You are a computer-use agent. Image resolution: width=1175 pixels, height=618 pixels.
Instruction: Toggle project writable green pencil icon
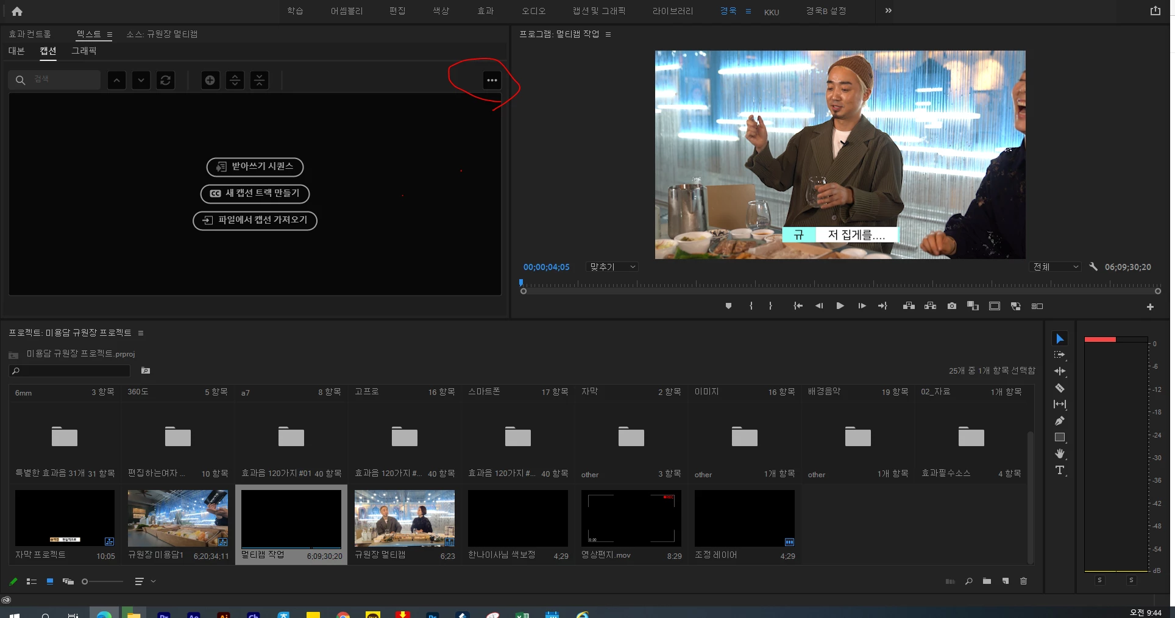pos(13,581)
